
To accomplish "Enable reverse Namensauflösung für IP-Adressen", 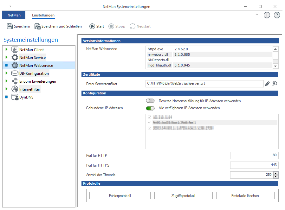I will coord(150,100).
